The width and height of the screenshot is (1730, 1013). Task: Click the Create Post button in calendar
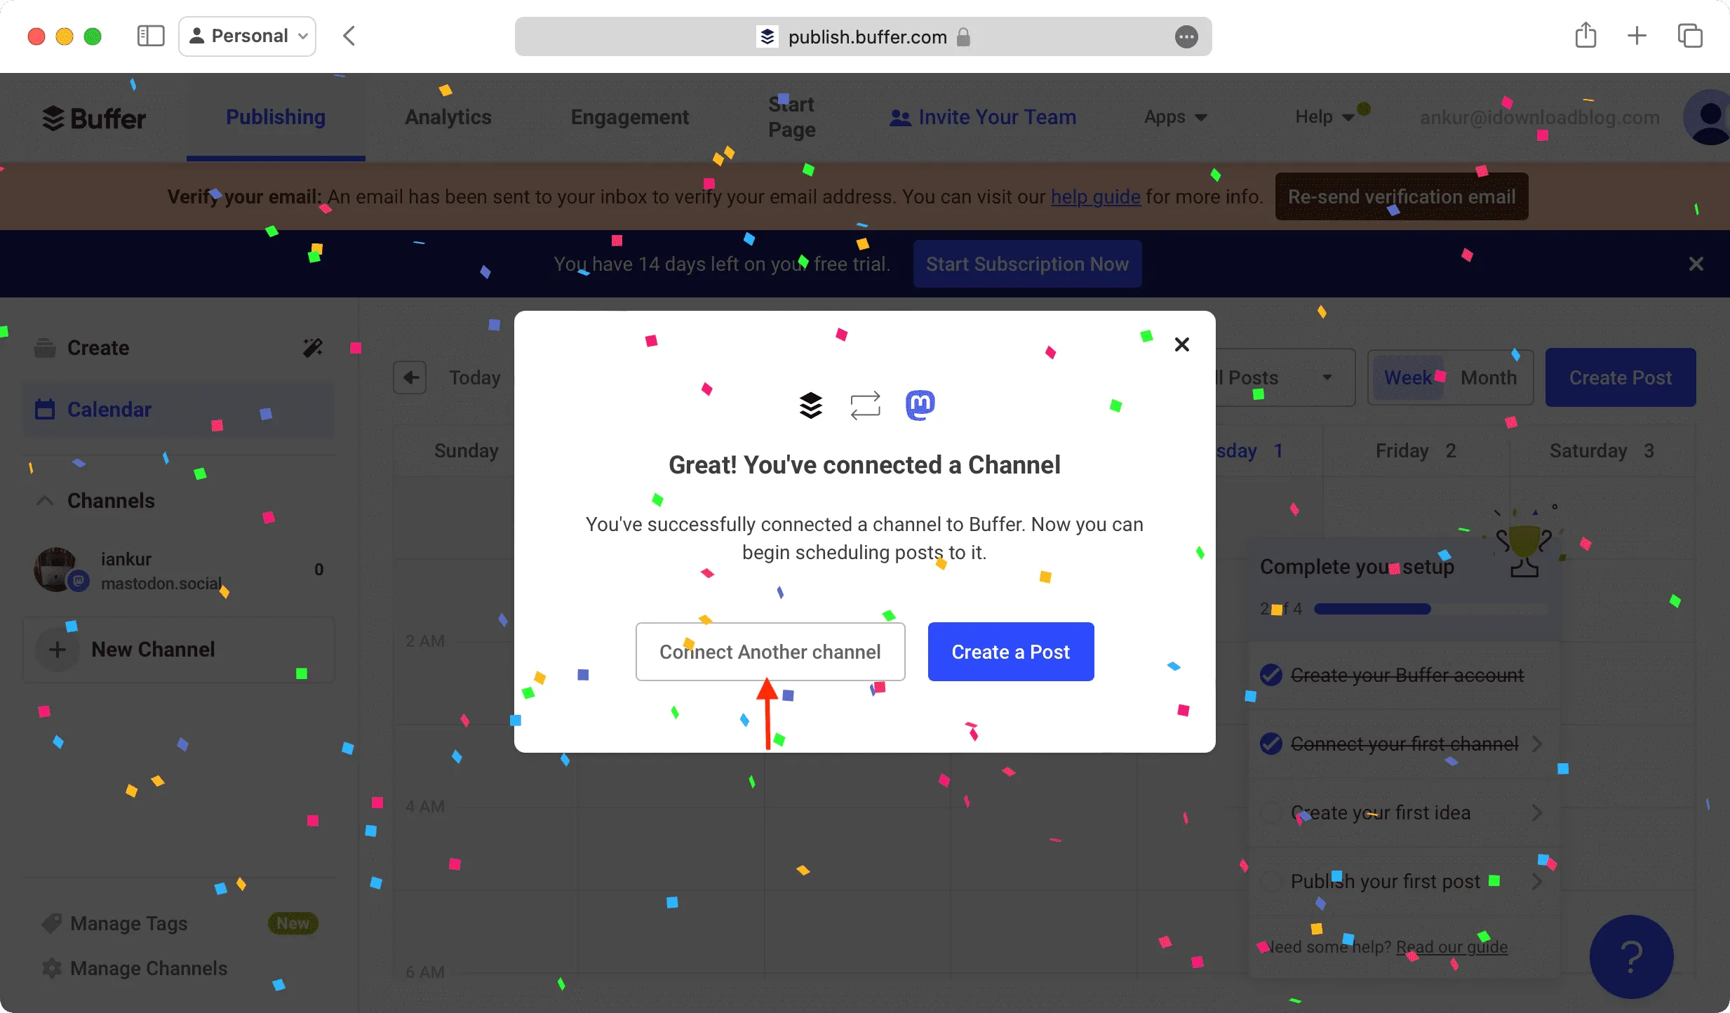[1621, 377]
